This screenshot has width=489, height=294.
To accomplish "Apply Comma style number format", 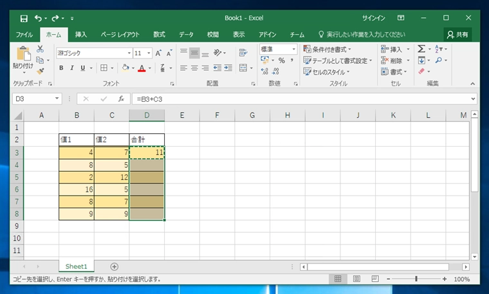I will click(x=292, y=60).
